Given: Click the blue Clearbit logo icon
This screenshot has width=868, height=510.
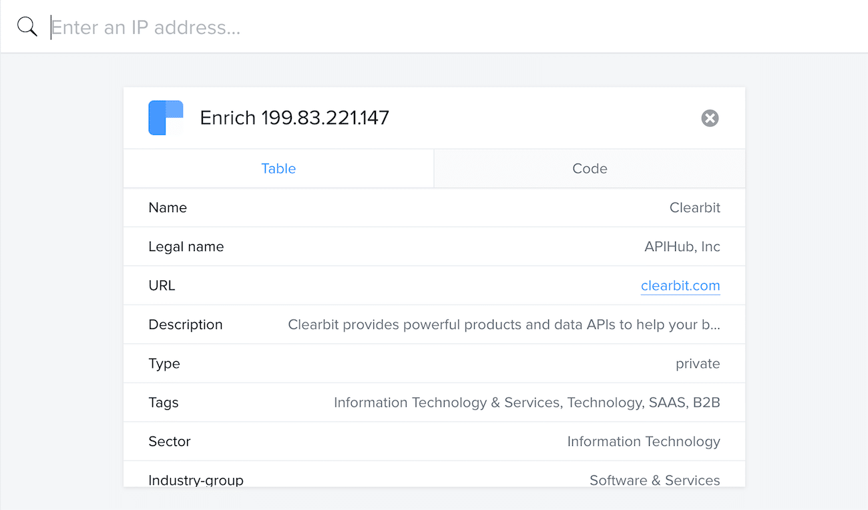Looking at the screenshot, I should point(166,118).
